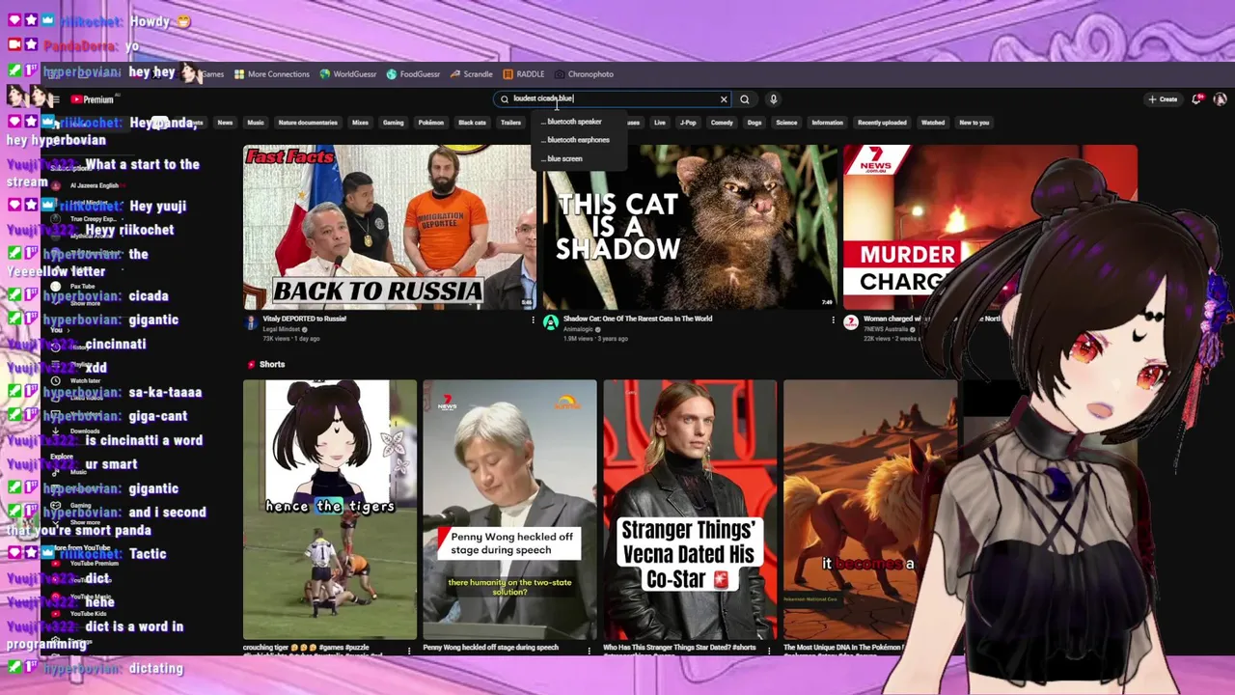Open the Chronophoto bookmark
The width and height of the screenshot is (1235, 695).
click(x=583, y=74)
